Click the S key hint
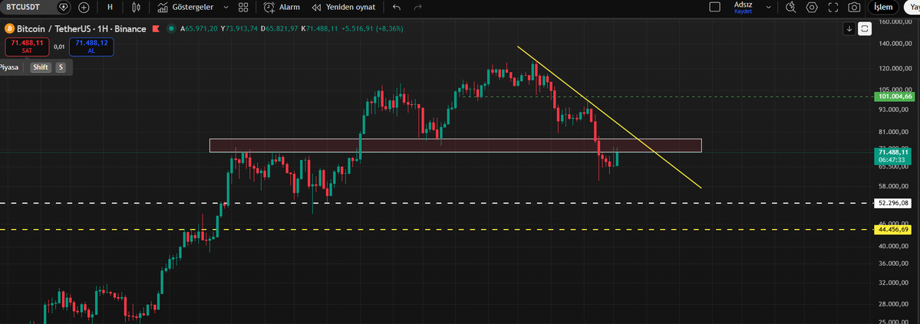This screenshot has height=324, width=920. [61, 67]
